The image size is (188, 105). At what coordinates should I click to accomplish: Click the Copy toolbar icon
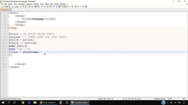click(x=23, y=6)
